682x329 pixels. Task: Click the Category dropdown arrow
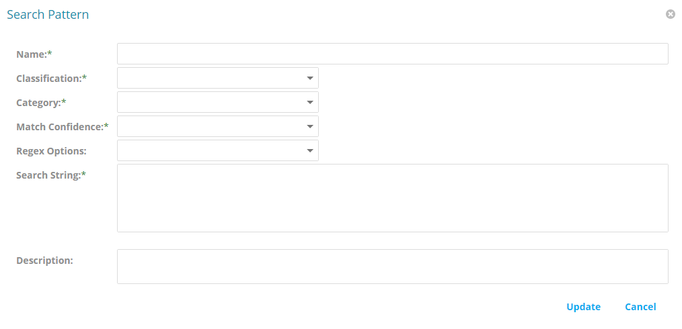click(309, 102)
